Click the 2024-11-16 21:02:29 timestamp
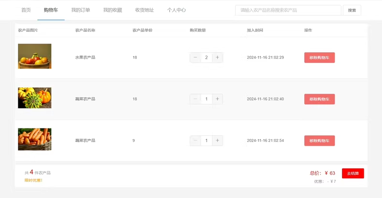The image size is (382, 198). pos(265,57)
